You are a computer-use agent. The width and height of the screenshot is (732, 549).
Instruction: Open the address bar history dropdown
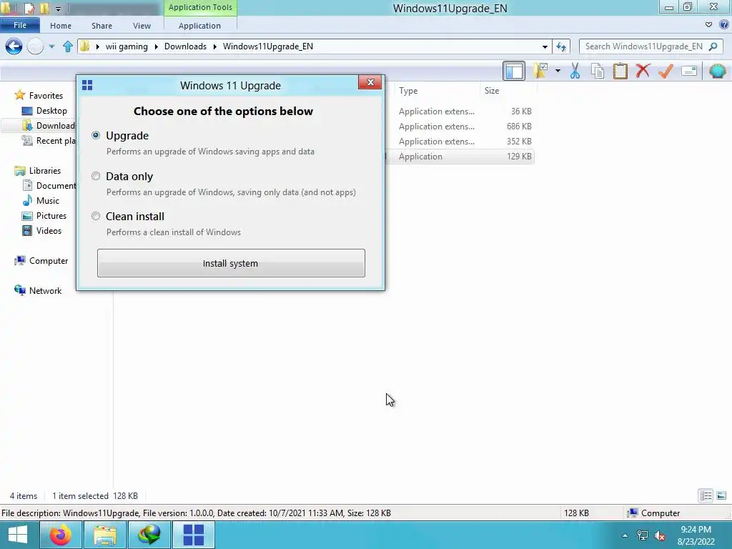[545, 46]
